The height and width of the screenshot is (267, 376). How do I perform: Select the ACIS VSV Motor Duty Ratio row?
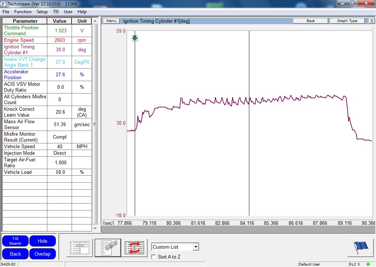pos(47,87)
